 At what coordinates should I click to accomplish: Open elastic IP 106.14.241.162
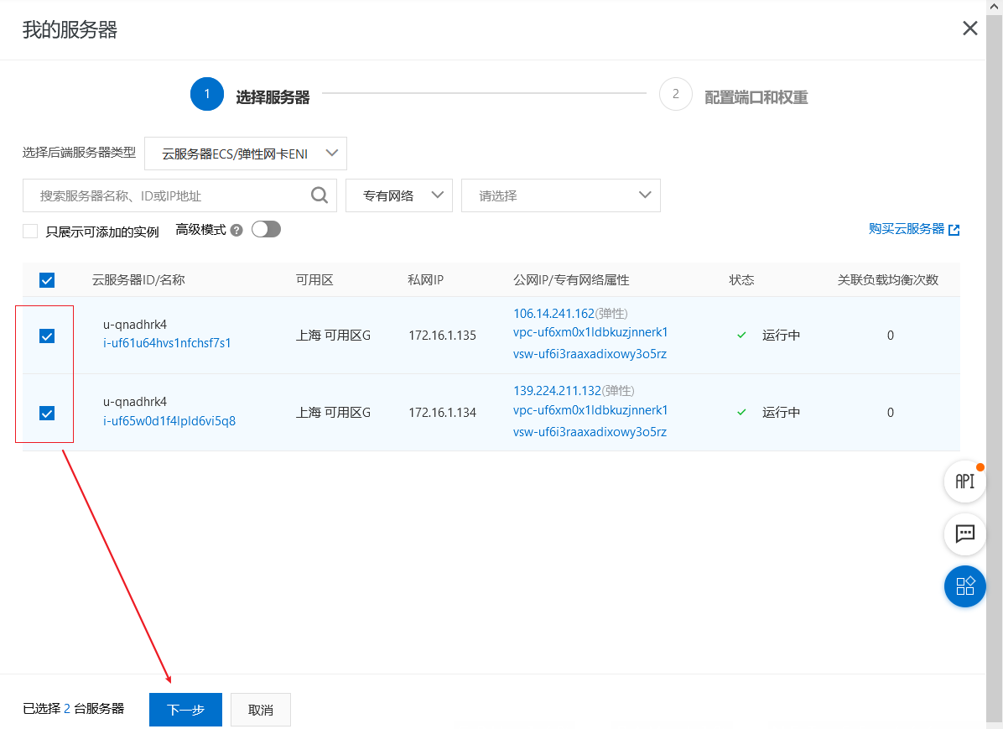(554, 313)
